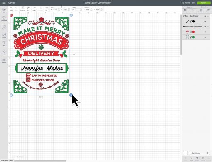Click the Weld icon in bottom panel
This screenshot has width=212, height=162.
coord(191,159)
